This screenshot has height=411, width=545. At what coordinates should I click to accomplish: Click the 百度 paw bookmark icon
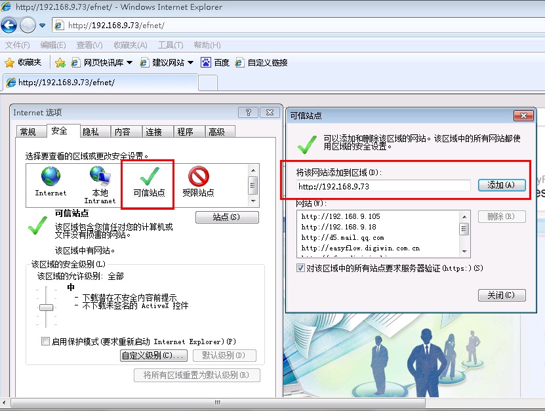[207, 62]
